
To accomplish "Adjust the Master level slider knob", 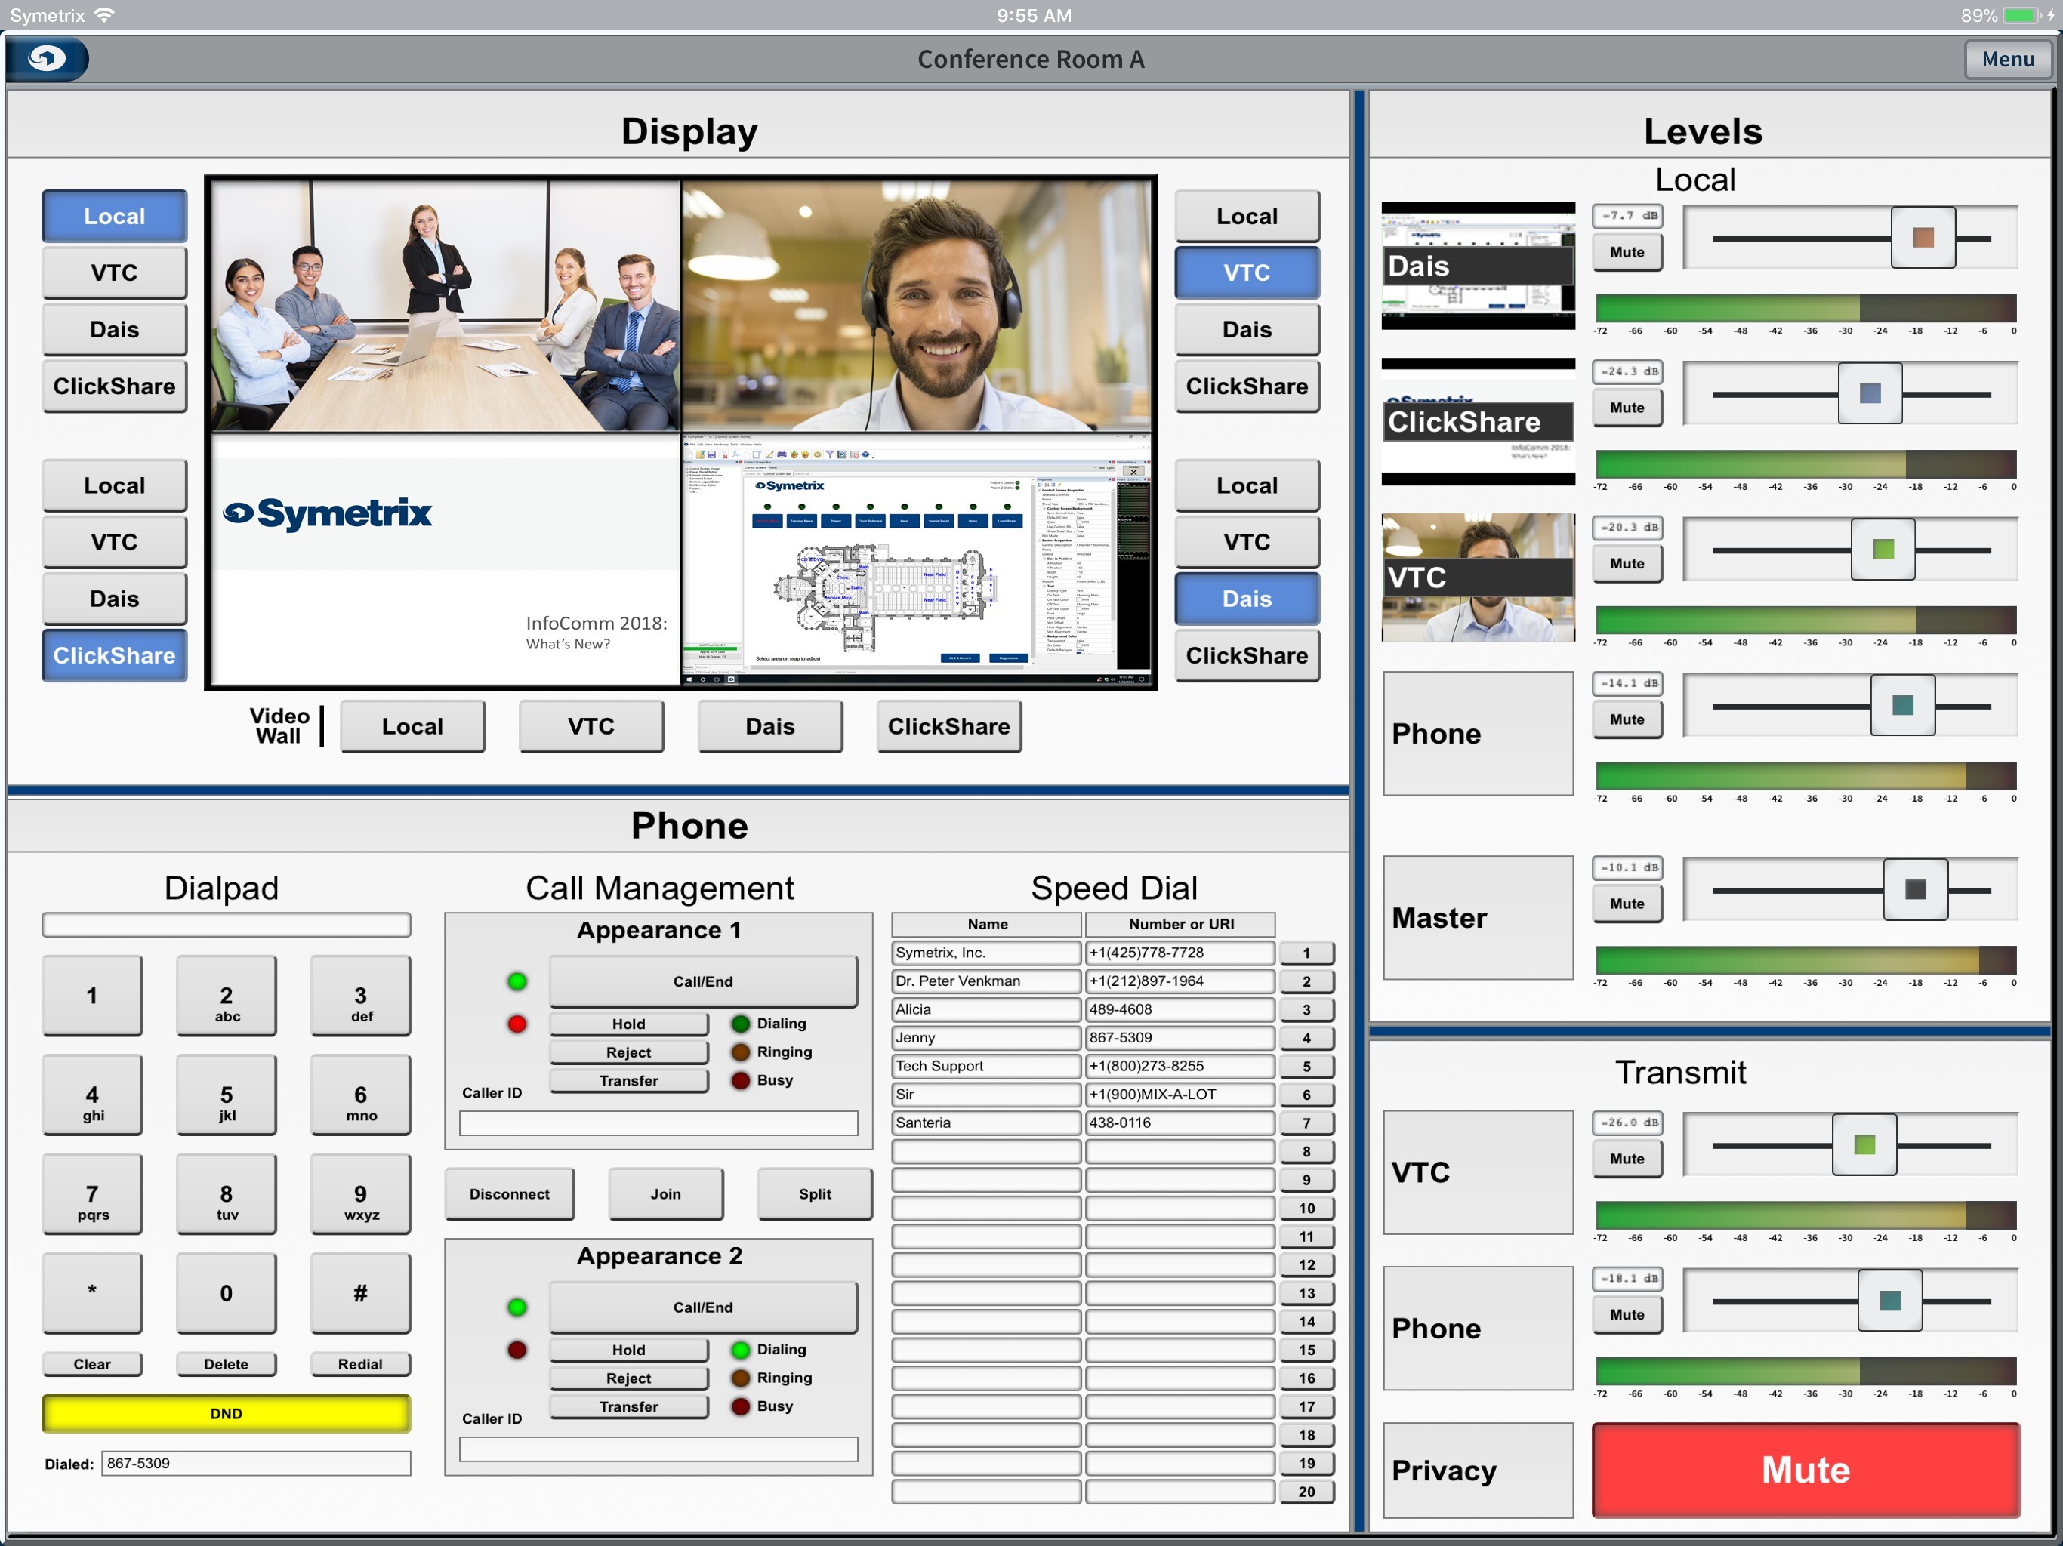I will 1915,889.
